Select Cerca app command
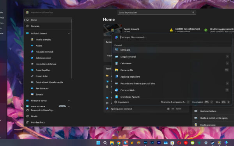Image resolution: width=234 pixels, height=146 pixels. [172, 50]
